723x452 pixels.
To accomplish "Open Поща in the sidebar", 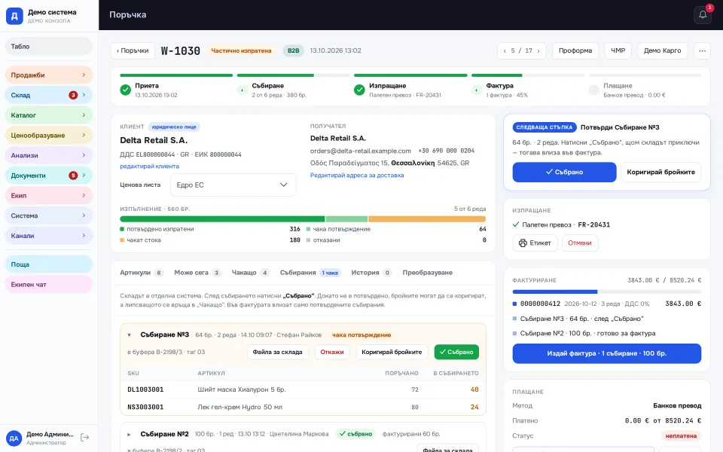I will (49, 264).
